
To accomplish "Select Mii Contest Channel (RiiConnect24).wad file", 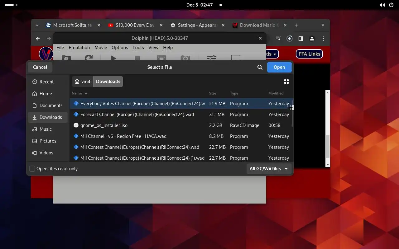I will [181, 147].
